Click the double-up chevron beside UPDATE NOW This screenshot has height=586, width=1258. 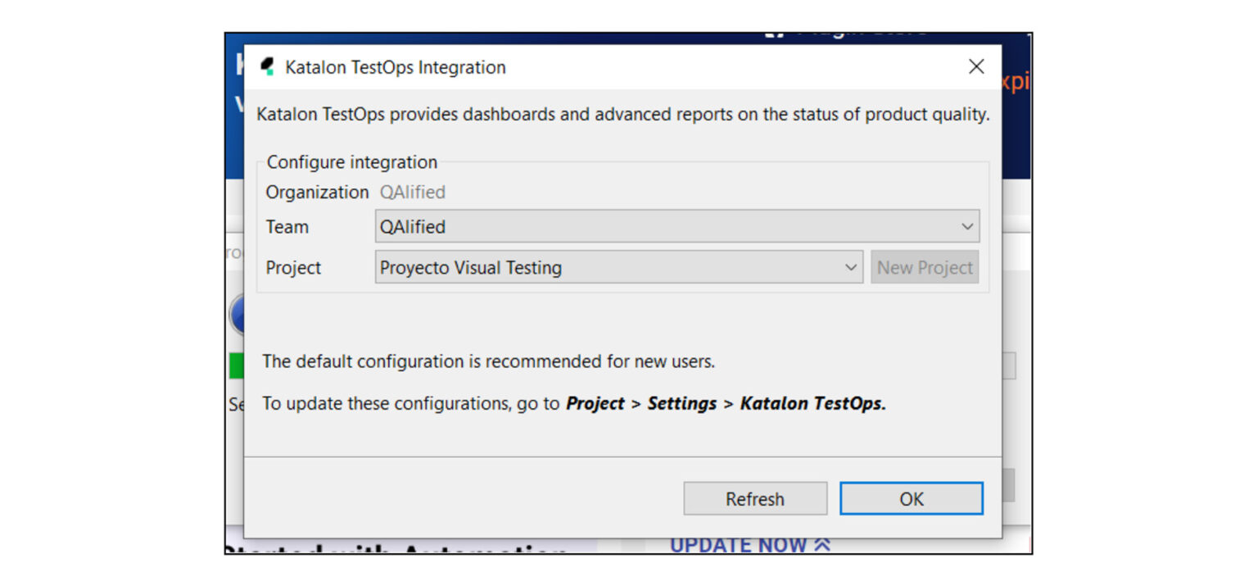click(820, 543)
